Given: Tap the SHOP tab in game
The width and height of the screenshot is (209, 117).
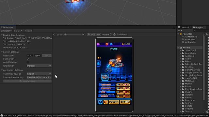Looking at the screenshot, I should [125, 102].
